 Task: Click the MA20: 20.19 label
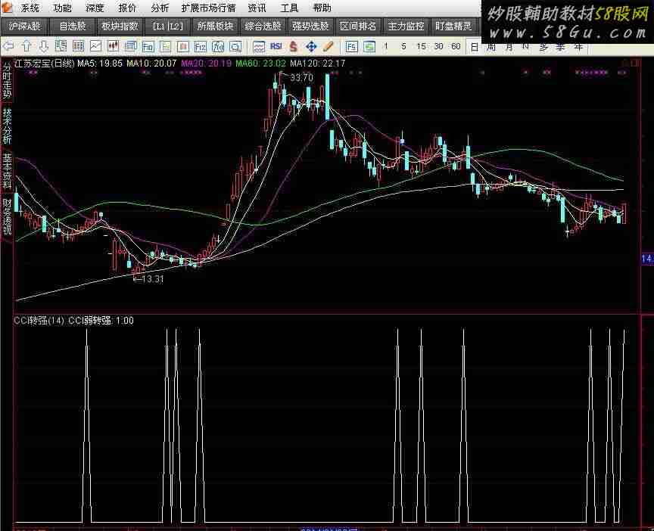(206, 64)
